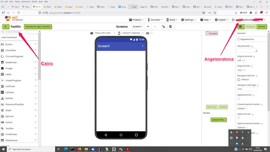Open the Build menu
This screenshot has width=270, height=152.
[x=172, y=20]
